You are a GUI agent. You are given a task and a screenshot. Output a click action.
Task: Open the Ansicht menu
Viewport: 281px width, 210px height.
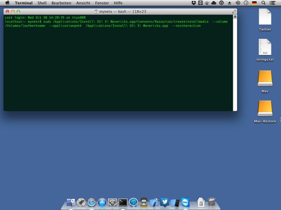83,3
